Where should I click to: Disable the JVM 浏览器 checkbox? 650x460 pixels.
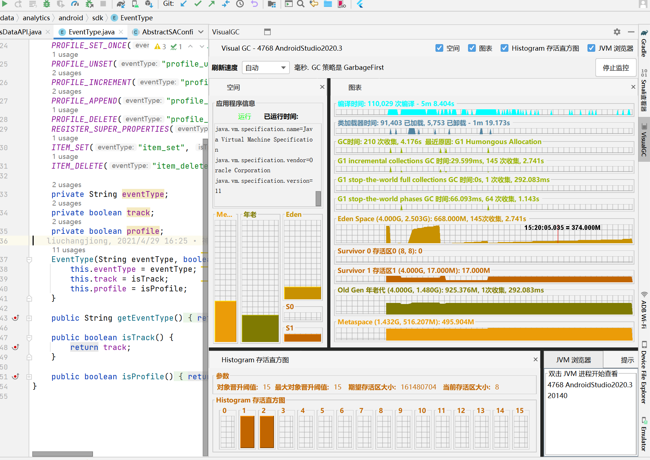pos(591,48)
